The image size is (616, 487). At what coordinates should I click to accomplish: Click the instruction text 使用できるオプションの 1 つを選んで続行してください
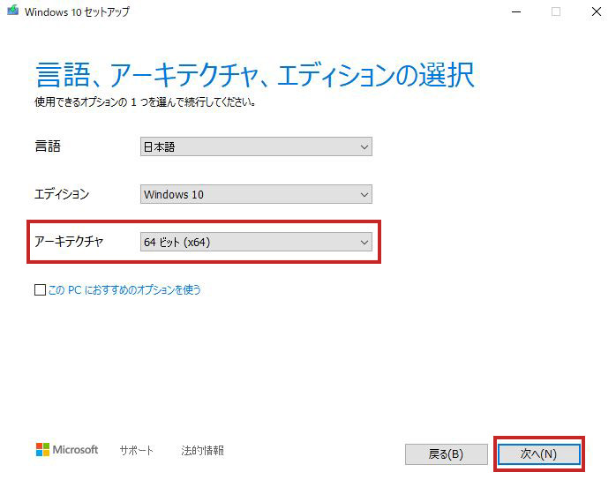tap(146, 102)
